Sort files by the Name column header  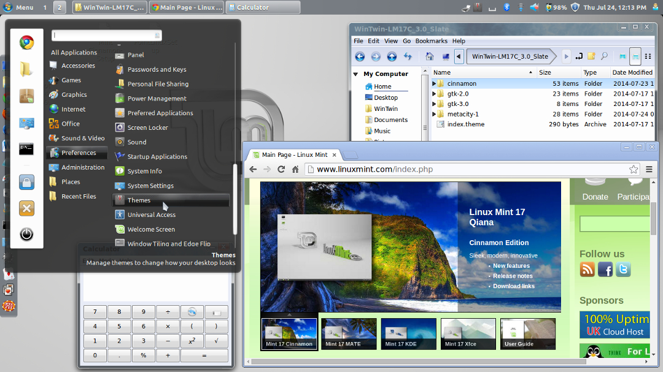483,73
